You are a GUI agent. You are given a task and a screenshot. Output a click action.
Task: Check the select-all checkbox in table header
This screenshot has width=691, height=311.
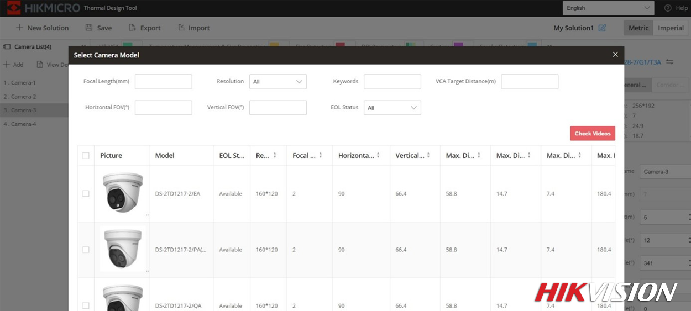(86, 156)
